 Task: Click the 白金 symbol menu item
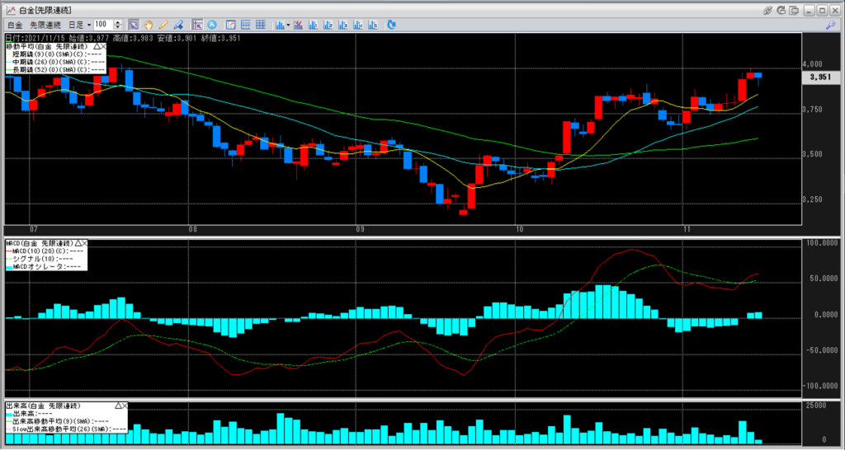[15, 25]
